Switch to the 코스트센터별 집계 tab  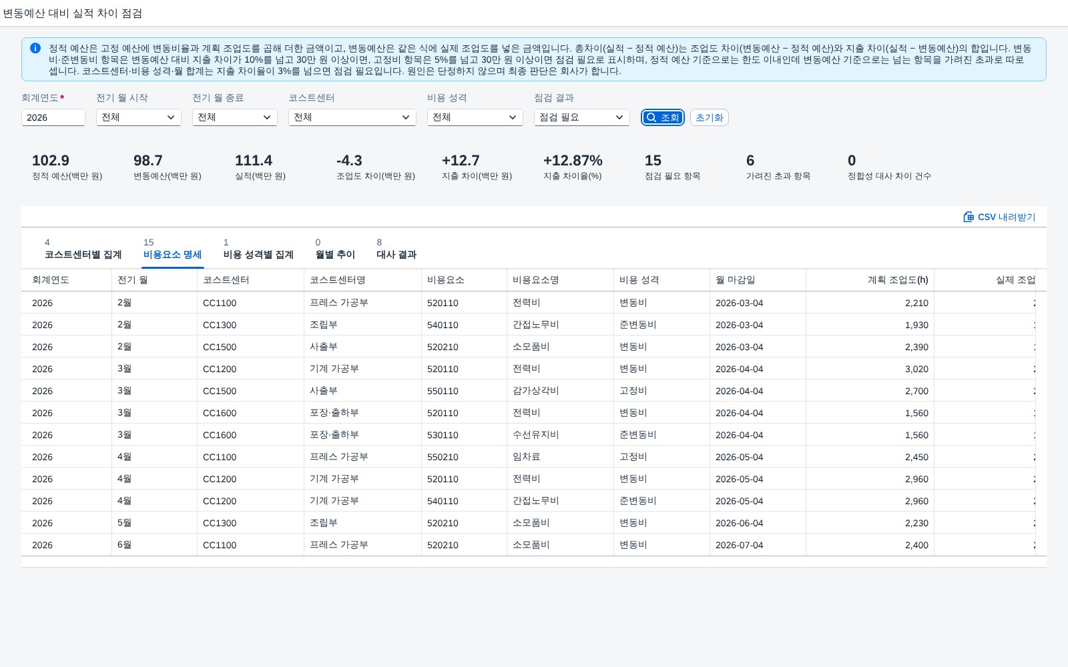83,248
